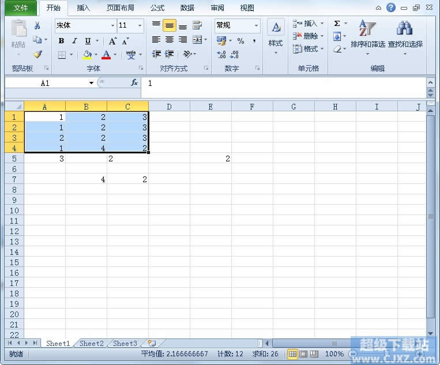This screenshot has width=440, height=365.
Task: Click the Cut scissors icon
Action: tap(37, 26)
